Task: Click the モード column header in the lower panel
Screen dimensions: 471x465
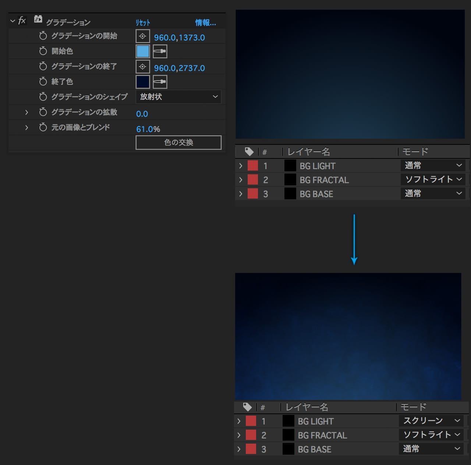Action: (x=413, y=407)
